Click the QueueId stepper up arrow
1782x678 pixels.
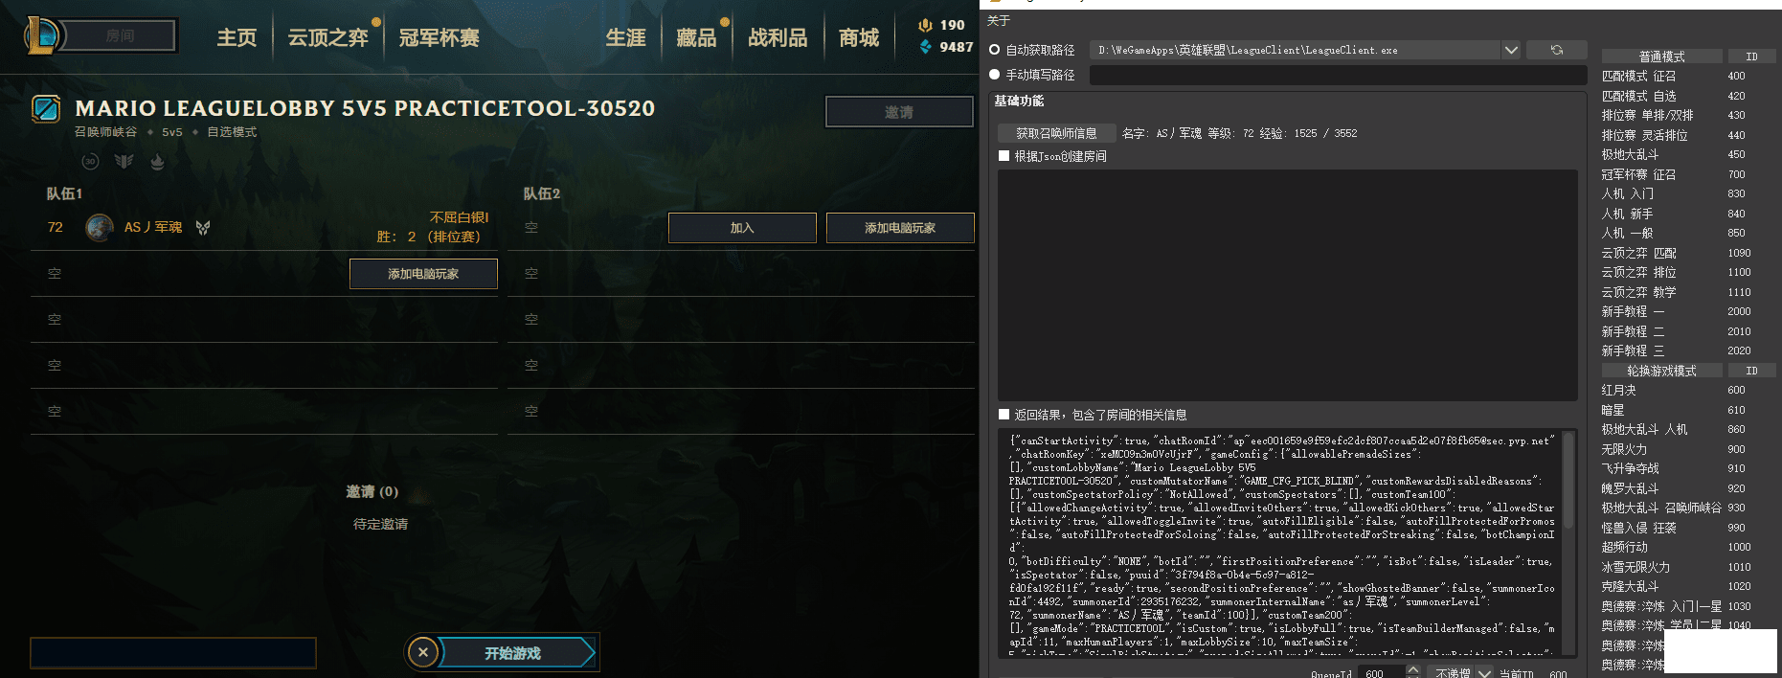tap(1412, 668)
